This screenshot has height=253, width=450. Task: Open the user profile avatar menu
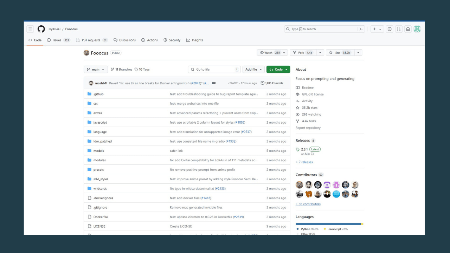click(x=417, y=29)
